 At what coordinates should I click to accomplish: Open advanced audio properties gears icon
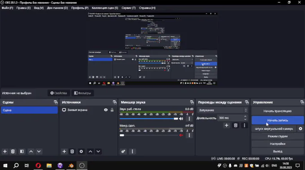tap(123, 152)
